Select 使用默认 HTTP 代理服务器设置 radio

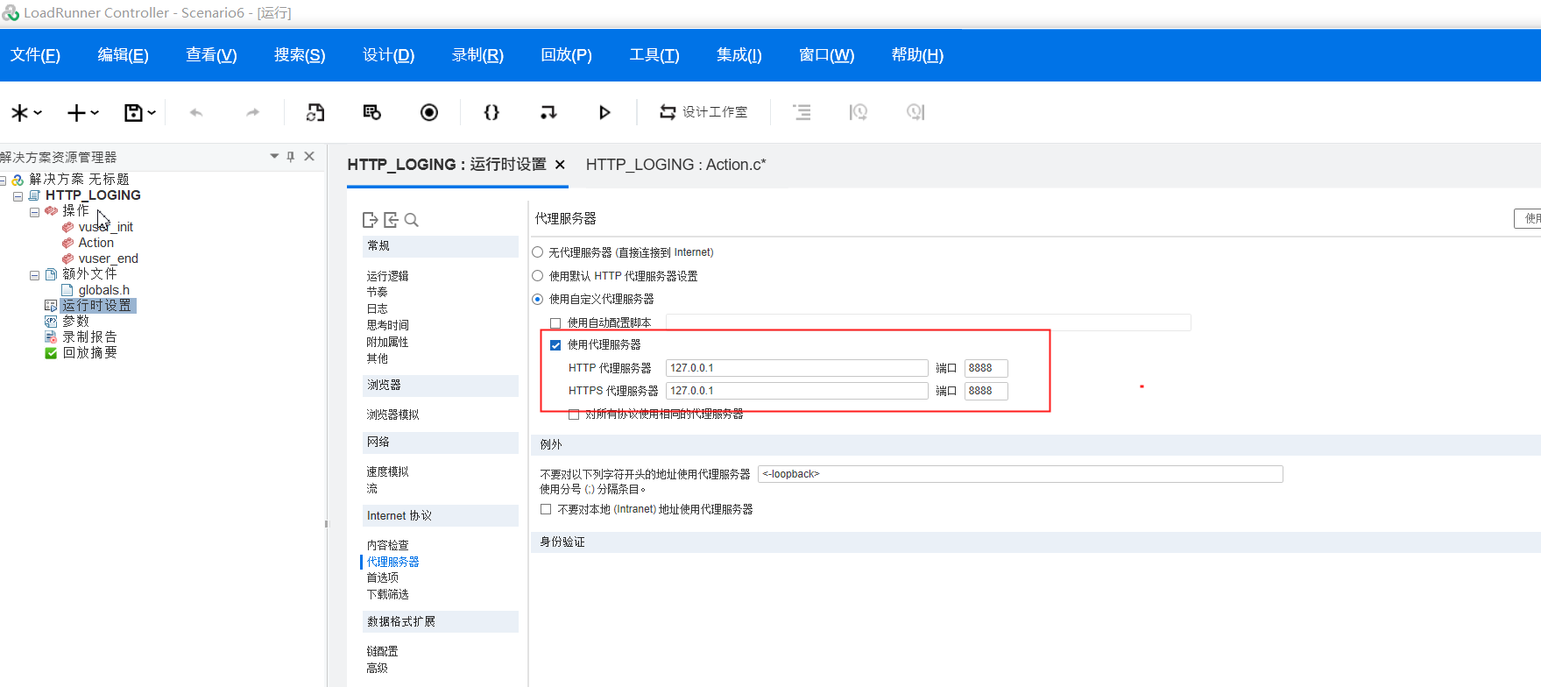point(538,276)
